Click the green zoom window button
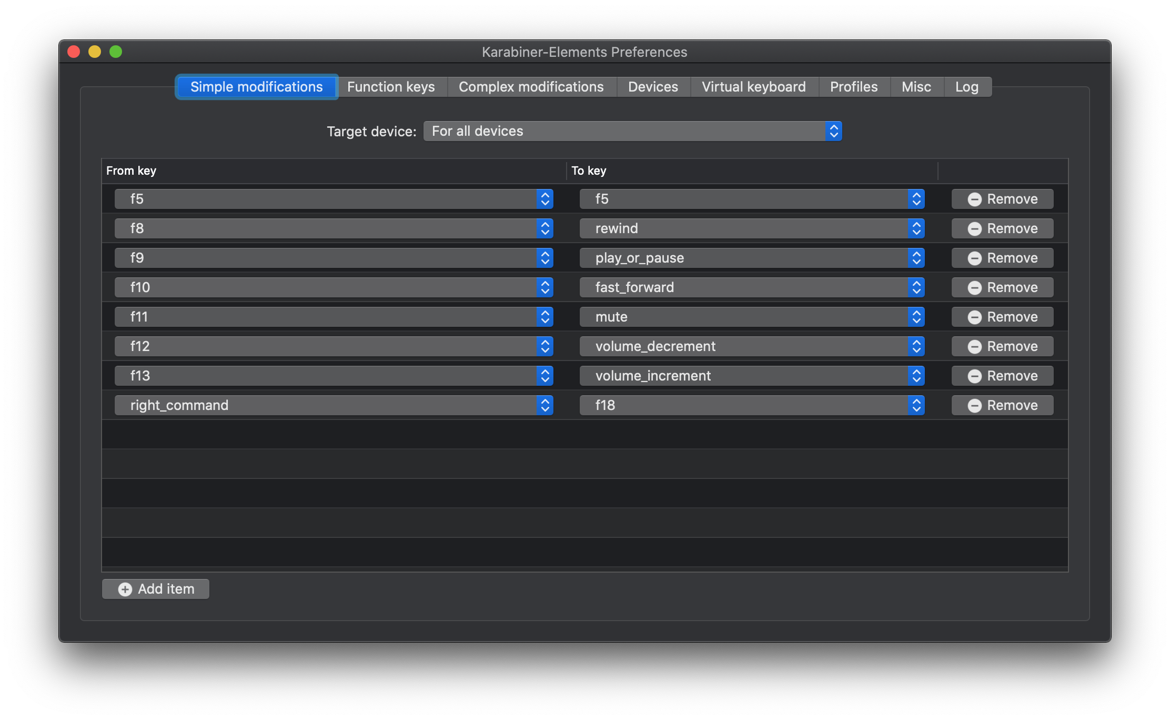The width and height of the screenshot is (1170, 720). click(x=116, y=52)
